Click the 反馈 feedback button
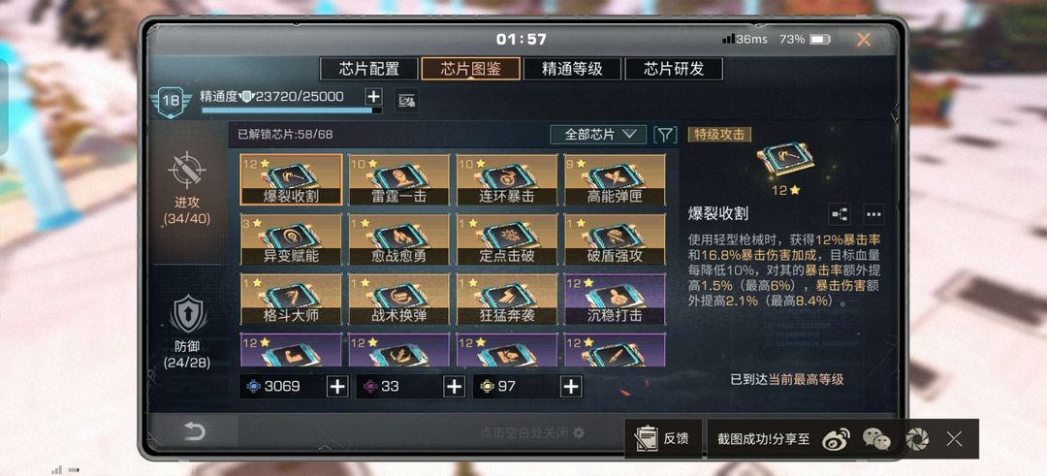The image size is (1047, 476). (x=662, y=438)
